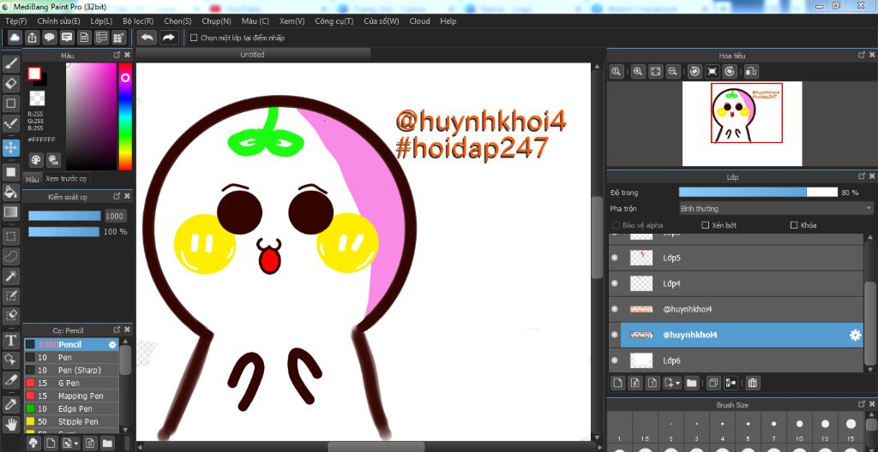Viewport: 878px width, 452px height.
Task: Click the Redo arrow in toolbar
Action: (168, 38)
